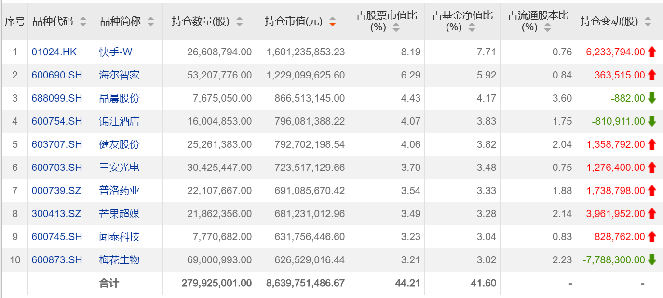Screen dimensions: 663x298
Task: Click the green down arrow for 梅花生物
Action: pyautogui.click(x=652, y=260)
